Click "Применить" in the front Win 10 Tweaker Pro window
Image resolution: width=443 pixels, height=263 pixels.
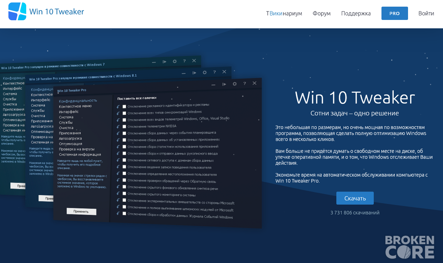point(81,212)
